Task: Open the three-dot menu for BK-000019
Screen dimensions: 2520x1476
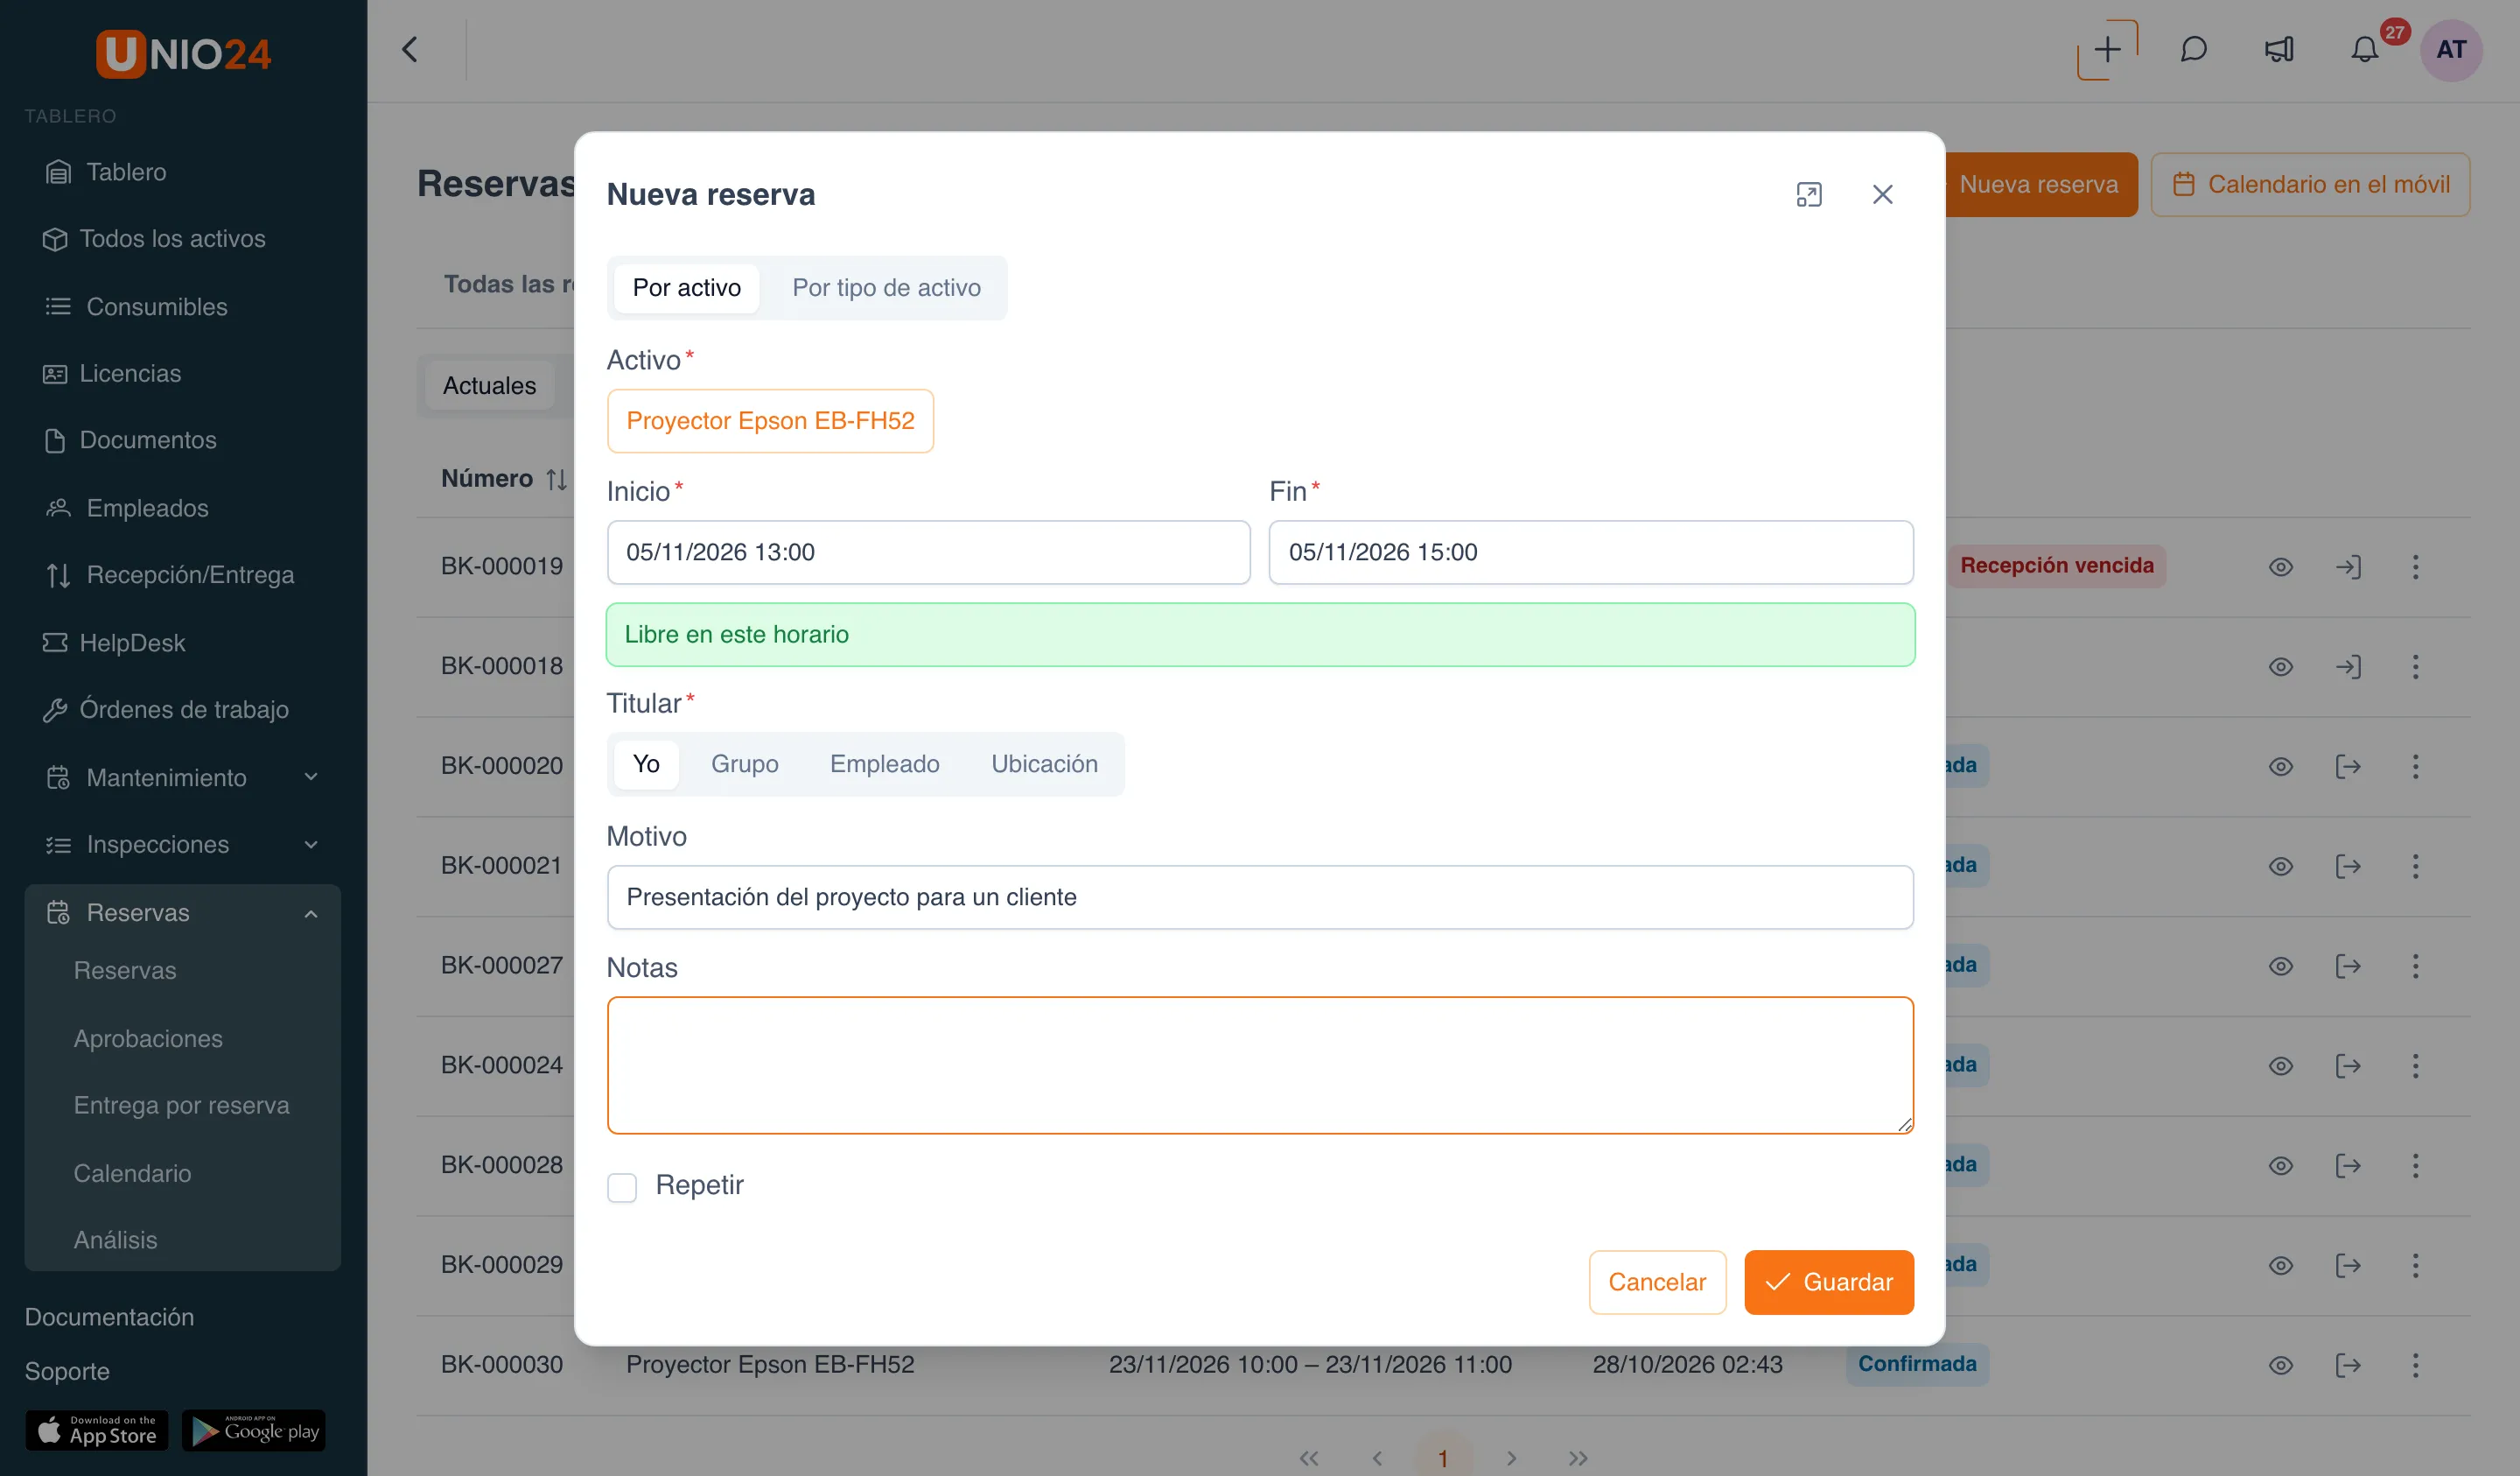Action: coord(2415,566)
